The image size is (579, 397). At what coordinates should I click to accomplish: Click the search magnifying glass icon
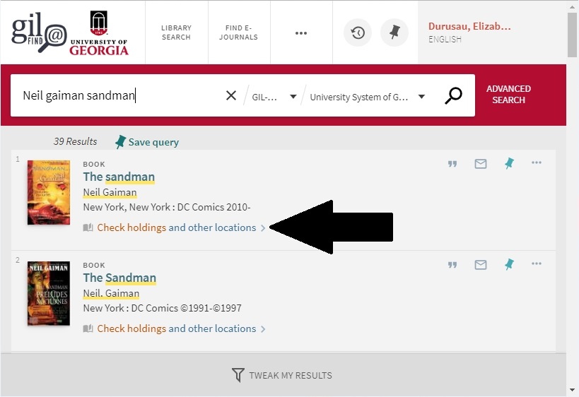(453, 96)
